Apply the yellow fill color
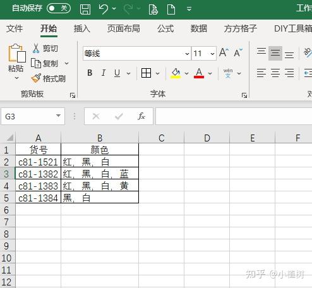Image resolution: width=312 pixels, height=288 pixels. coord(176,73)
